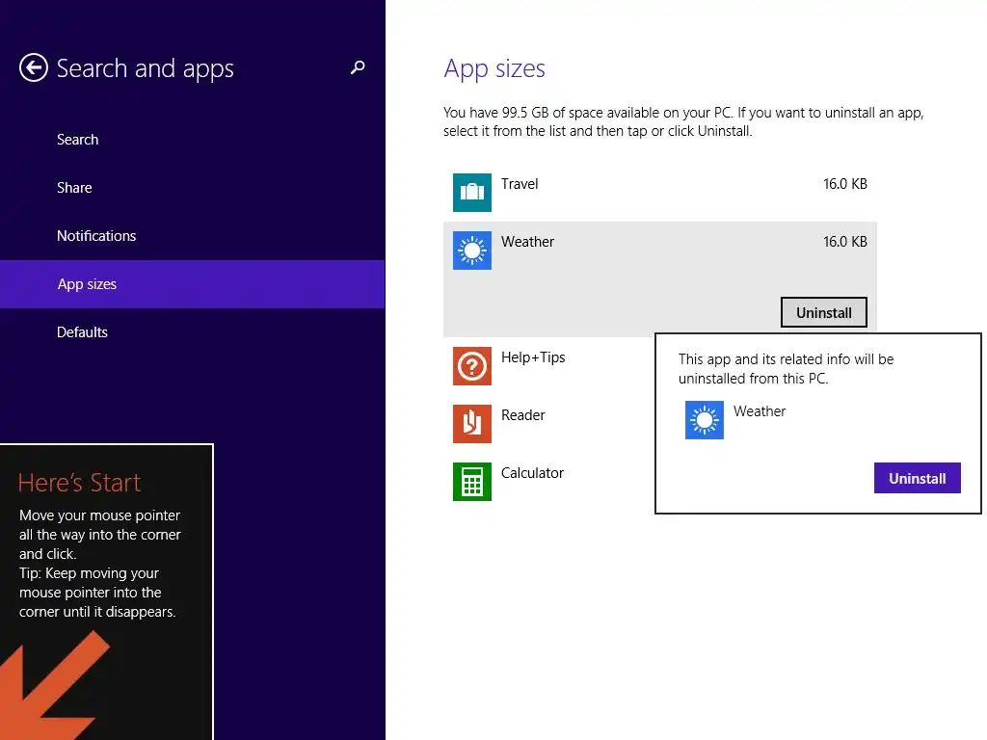Image resolution: width=987 pixels, height=740 pixels.
Task: Click the Weather sun icon in app list
Action: tap(472, 251)
